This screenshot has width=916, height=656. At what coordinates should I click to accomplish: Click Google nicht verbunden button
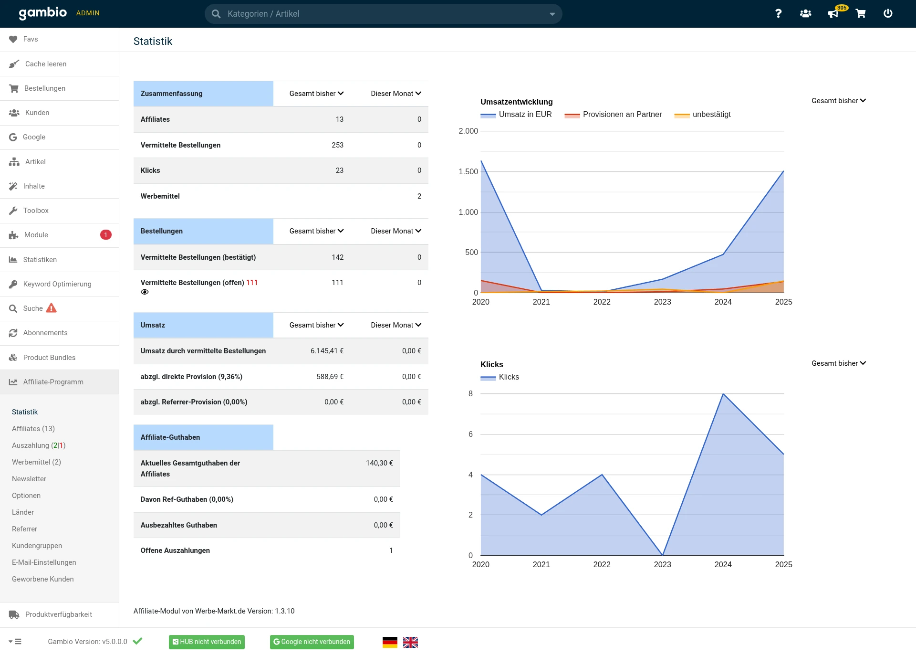(312, 642)
